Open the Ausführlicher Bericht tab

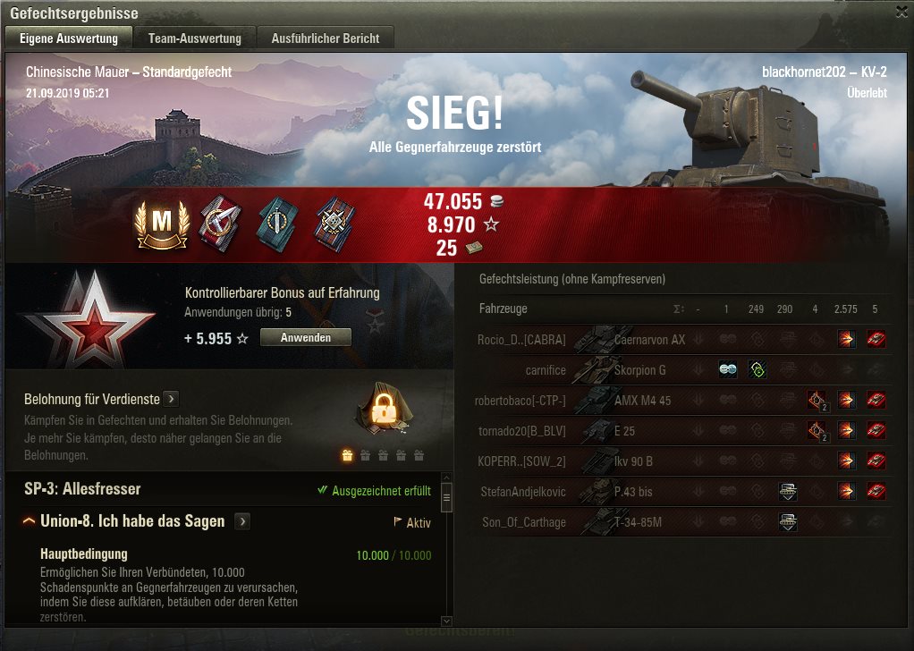point(326,38)
